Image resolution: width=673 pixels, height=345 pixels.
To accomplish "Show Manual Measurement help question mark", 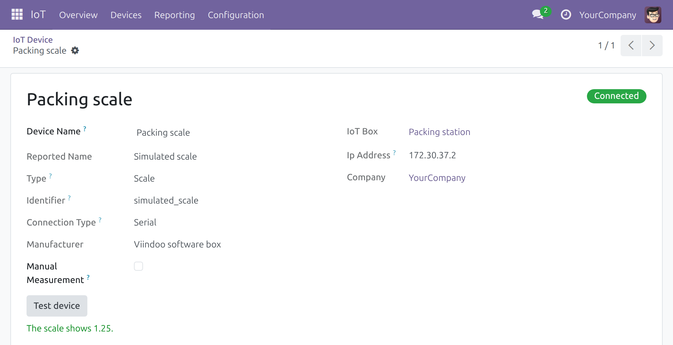I will tap(88, 277).
